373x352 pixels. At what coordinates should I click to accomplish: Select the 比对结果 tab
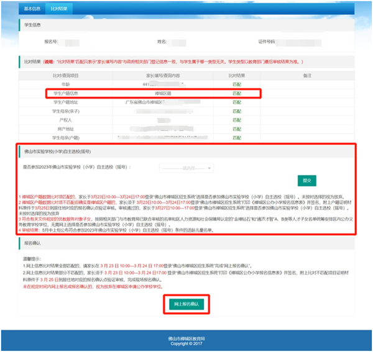pyautogui.click(x=59, y=9)
